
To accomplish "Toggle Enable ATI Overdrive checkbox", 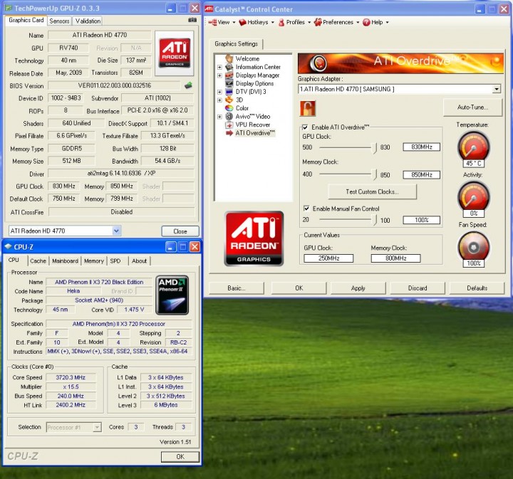I will [x=305, y=127].
